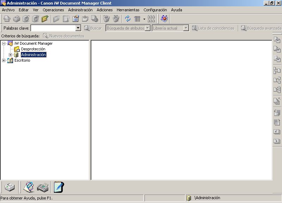Click the \Administración status bar path

(x=207, y=198)
